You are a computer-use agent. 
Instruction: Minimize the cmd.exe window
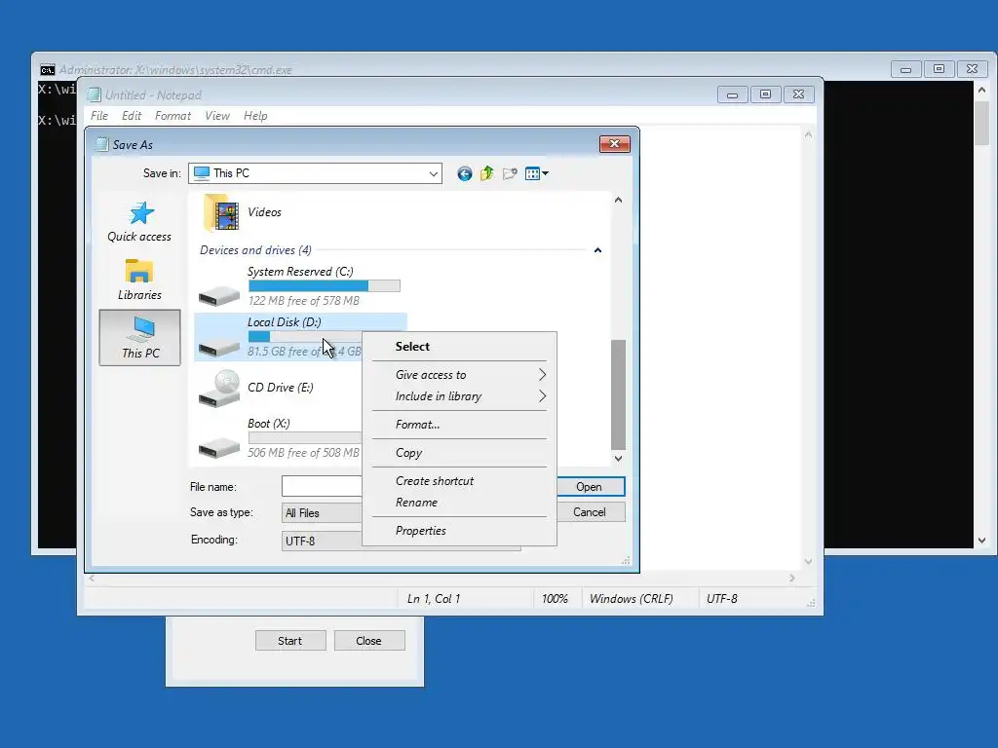pyautogui.click(x=905, y=69)
